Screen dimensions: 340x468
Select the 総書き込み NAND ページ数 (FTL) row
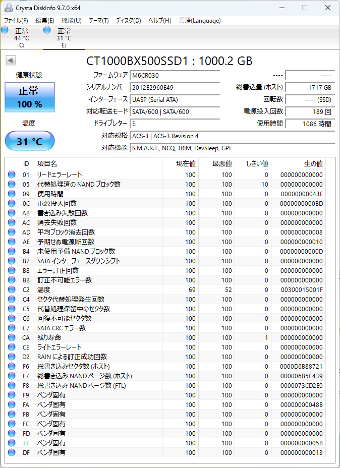166,386
